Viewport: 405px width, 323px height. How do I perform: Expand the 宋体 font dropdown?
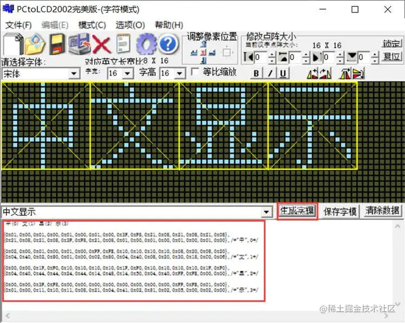click(x=74, y=74)
